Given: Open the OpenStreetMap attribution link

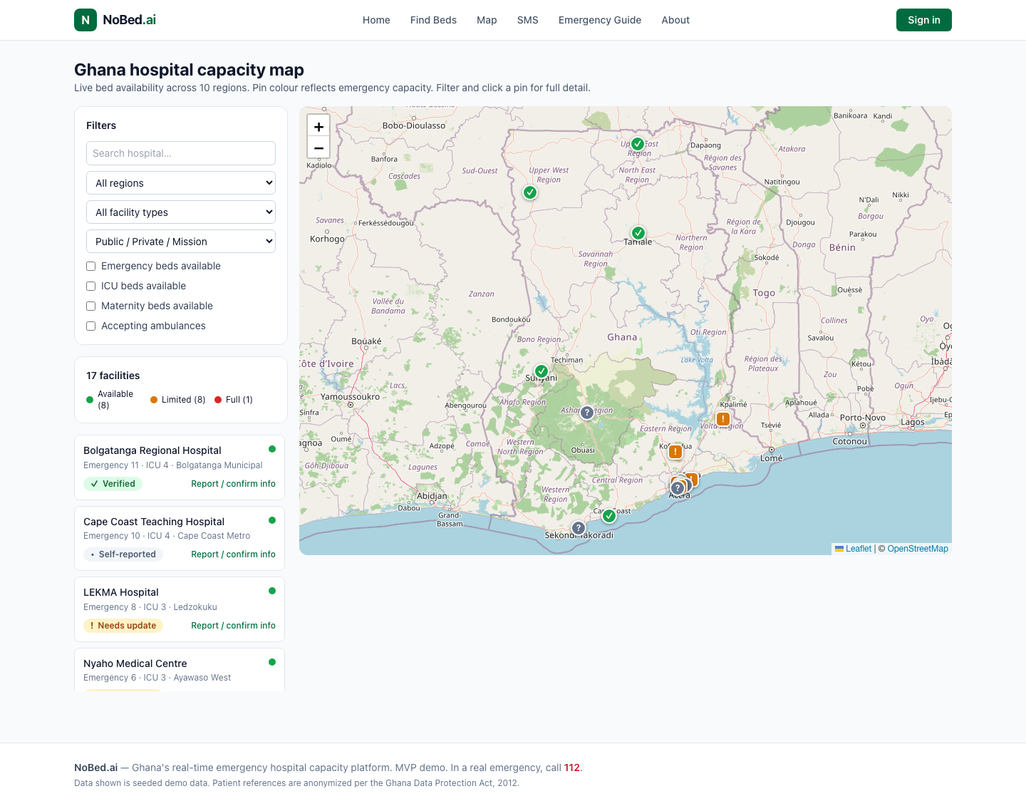Looking at the screenshot, I should point(918,549).
